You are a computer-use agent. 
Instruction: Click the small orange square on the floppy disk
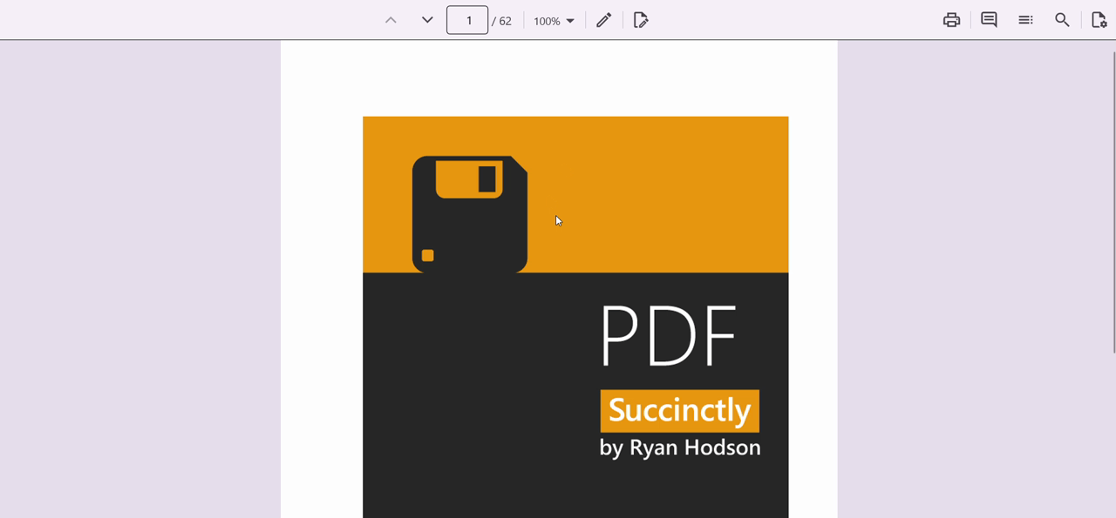[427, 255]
